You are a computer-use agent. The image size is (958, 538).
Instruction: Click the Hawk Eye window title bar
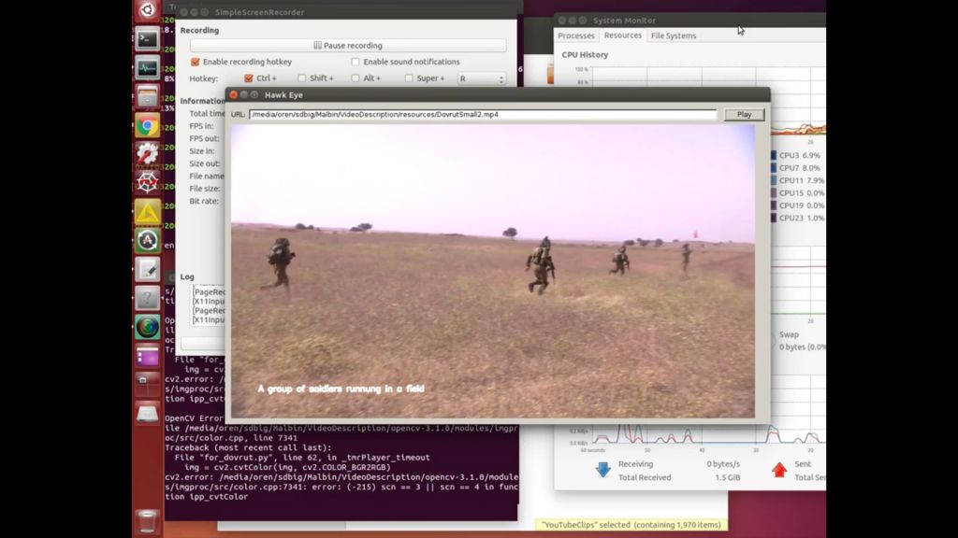(498, 95)
